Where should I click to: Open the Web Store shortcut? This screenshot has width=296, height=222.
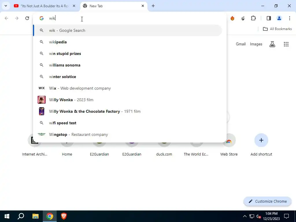(x=229, y=146)
